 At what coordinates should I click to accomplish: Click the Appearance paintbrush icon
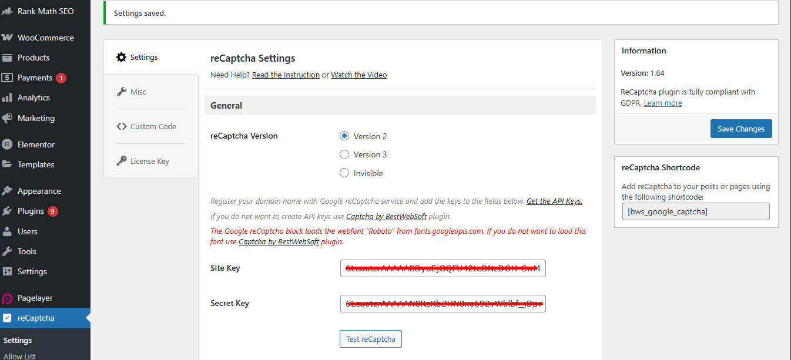[x=7, y=191]
